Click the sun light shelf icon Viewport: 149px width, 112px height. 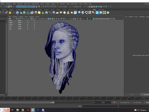point(72,12)
